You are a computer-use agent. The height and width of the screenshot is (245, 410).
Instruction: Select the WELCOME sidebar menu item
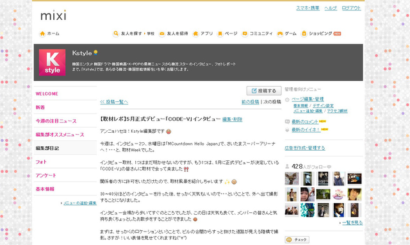65,94
